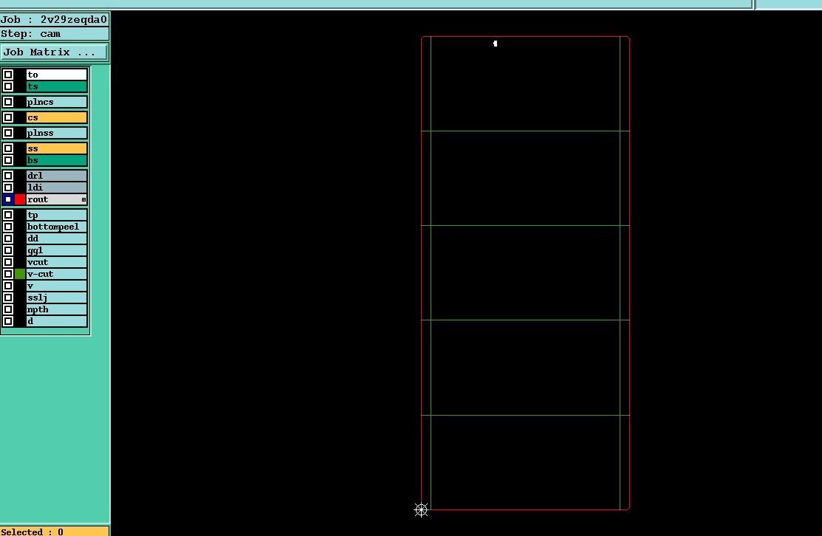This screenshot has width=822, height=536.
Task: Click the Job : 2v29zeqda0 label
Action: coord(54,19)
